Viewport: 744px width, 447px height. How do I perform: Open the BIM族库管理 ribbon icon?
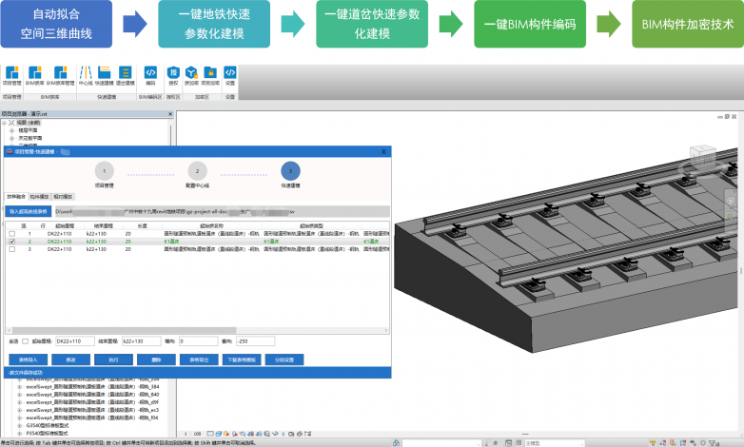pos(61,75)
